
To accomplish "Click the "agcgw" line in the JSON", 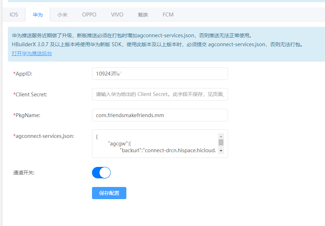I will coord(120,144).
